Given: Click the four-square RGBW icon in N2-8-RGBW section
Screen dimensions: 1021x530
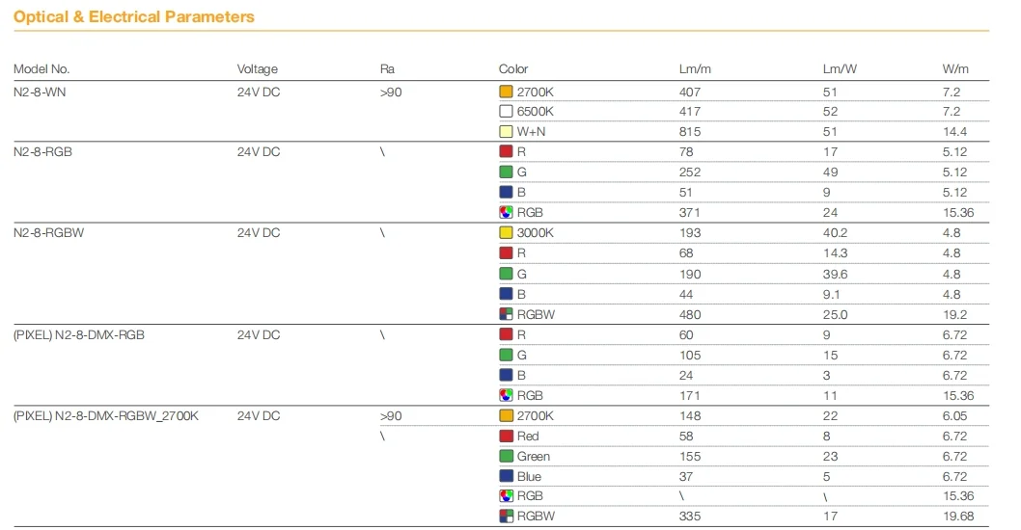Looking at the screenshot, I should click(x=506, y=314).
